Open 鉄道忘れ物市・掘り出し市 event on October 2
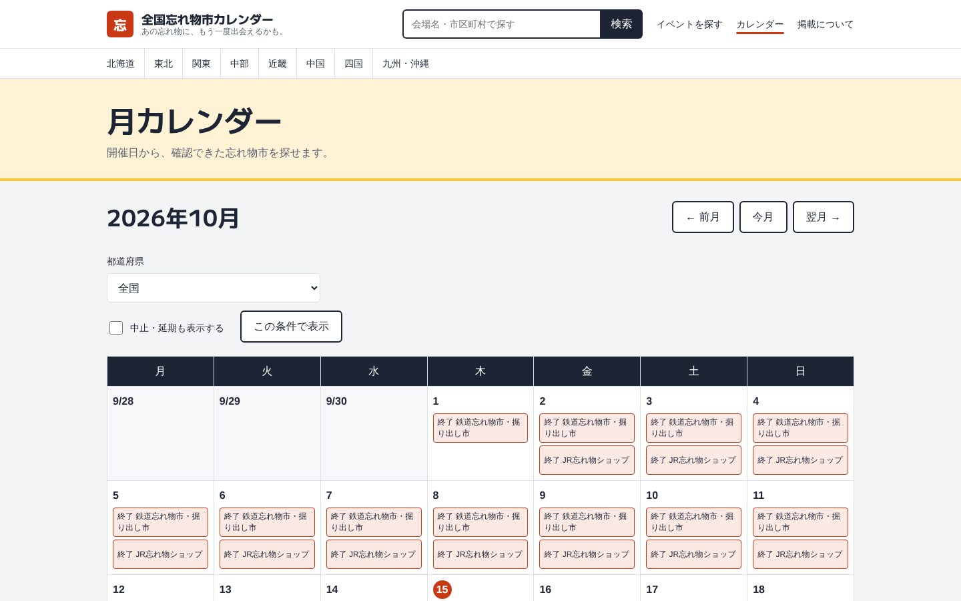The image size is (961, 601). point(587,428)
